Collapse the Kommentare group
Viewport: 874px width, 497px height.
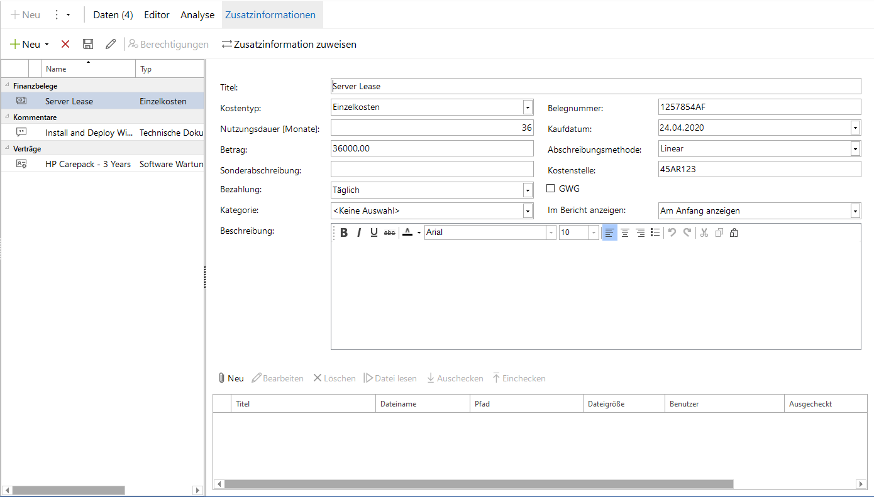tap(7, 117)
